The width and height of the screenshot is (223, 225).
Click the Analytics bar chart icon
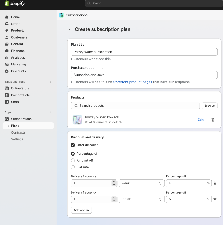pos(7,58)
